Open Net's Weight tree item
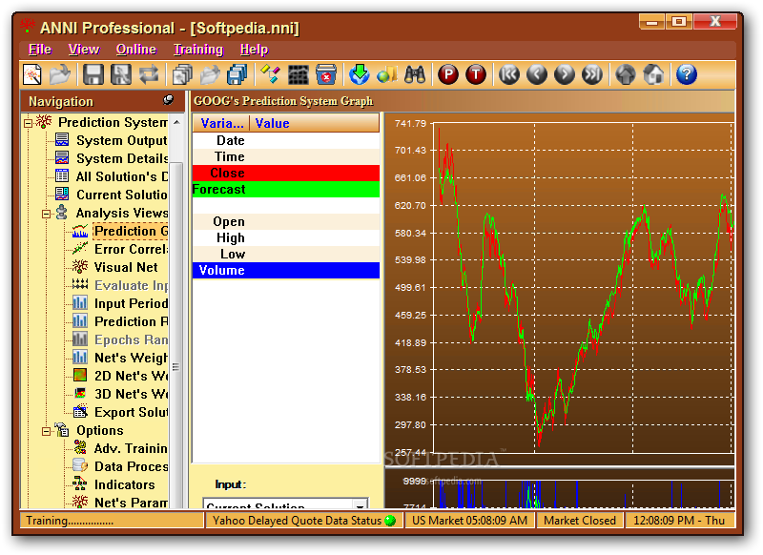 (131, 358)
